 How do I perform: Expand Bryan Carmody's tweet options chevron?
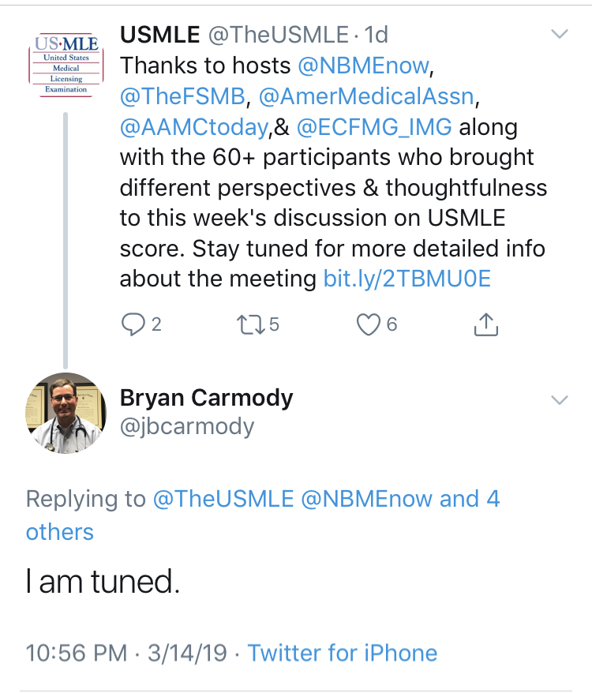pos(559,399)
